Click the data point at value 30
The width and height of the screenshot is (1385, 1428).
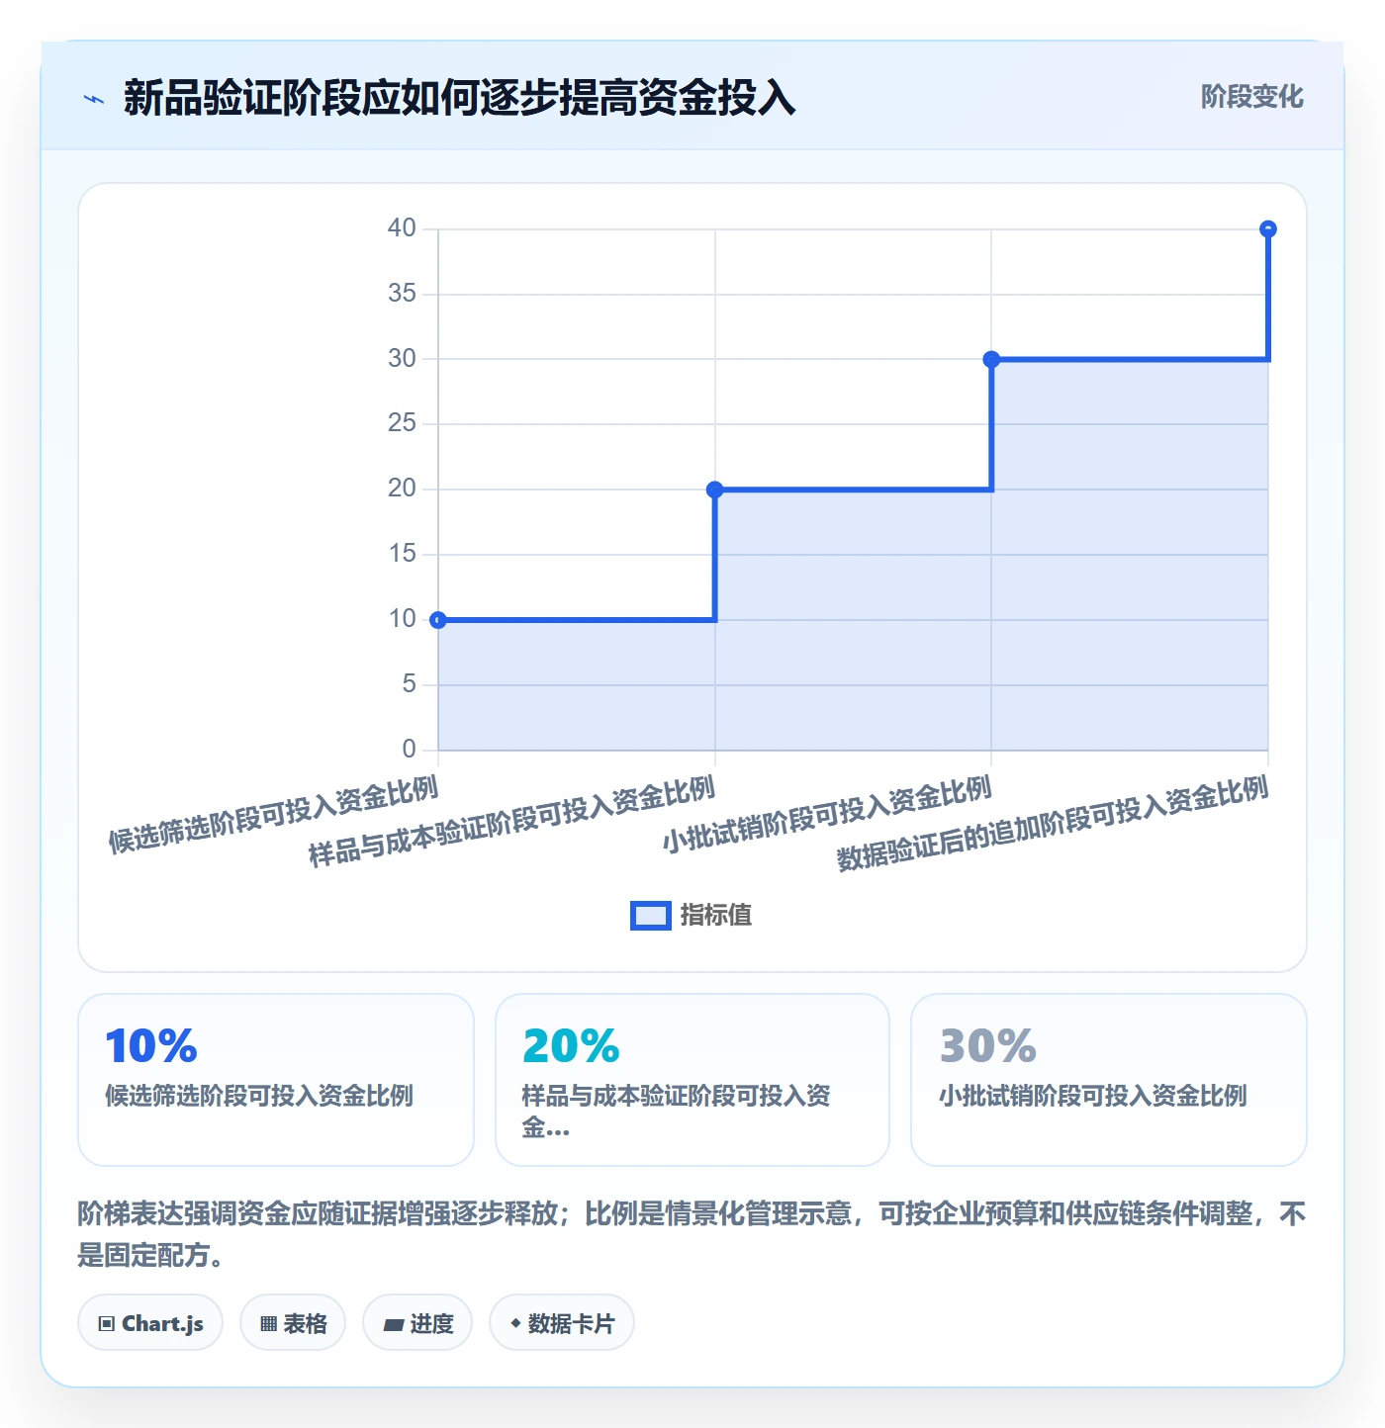coord(991,359)
